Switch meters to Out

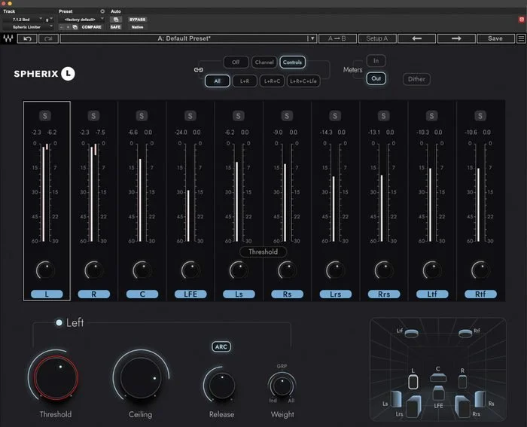coord(376,78)
